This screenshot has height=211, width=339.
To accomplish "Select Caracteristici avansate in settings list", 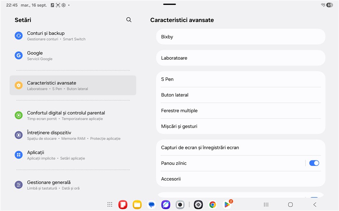I will pyautogui.click(x=73, y=85).
